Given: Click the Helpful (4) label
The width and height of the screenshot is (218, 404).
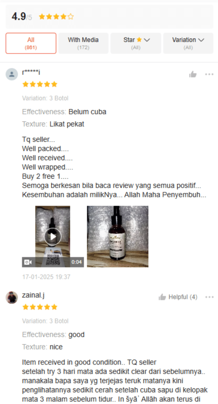Looking at the screenshot, I should click(183, 297).
